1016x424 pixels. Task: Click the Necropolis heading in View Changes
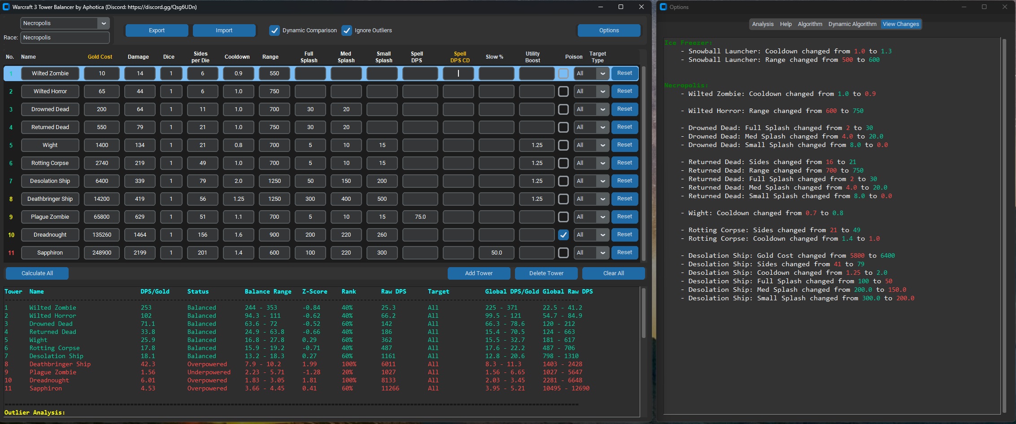click(686, 86)
